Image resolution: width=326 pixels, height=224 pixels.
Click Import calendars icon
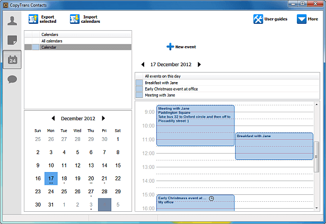click(x=75, y=19)
